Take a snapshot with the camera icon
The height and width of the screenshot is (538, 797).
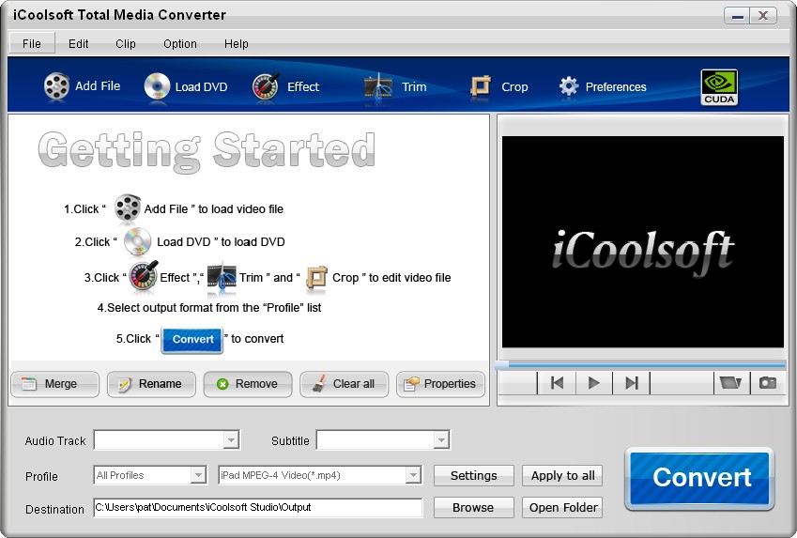[x=768, y=382]
